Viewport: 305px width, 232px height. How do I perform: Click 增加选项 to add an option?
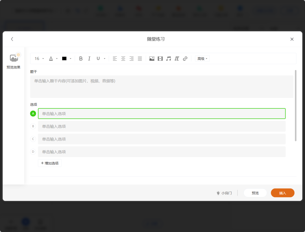click(50, 163)
